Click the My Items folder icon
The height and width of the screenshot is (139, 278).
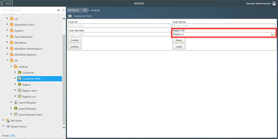click(x=8, y=121)
